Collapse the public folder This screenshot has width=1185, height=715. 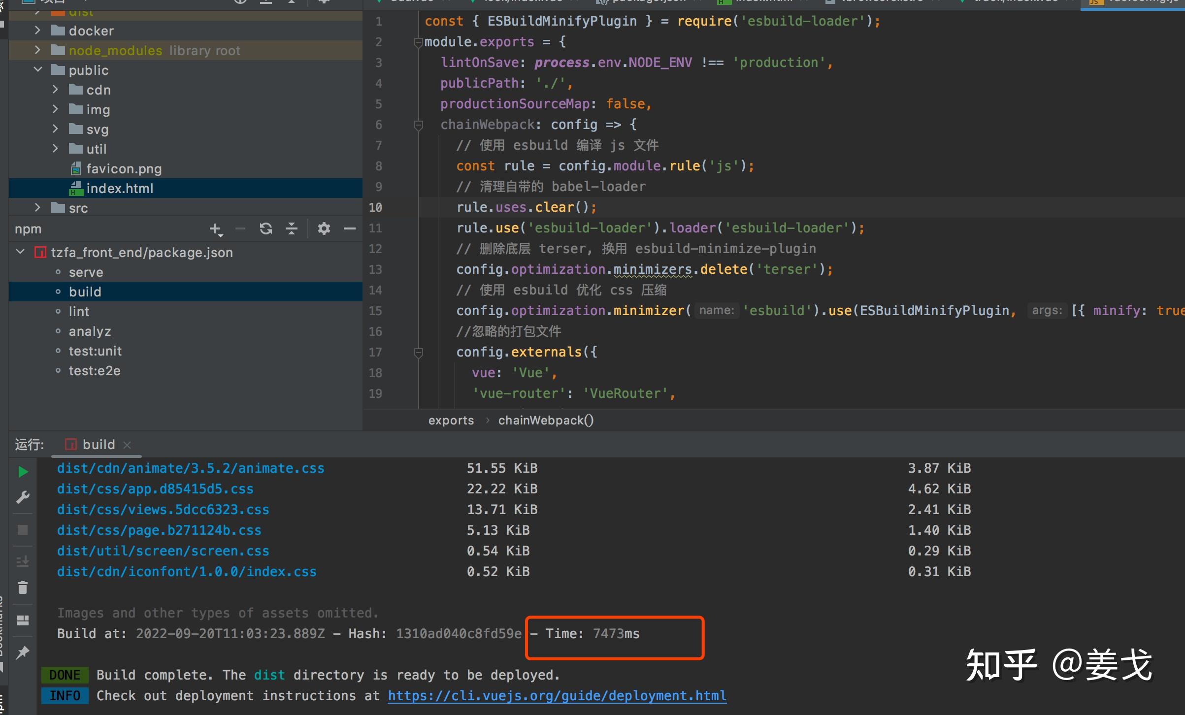tap(38, 70)
